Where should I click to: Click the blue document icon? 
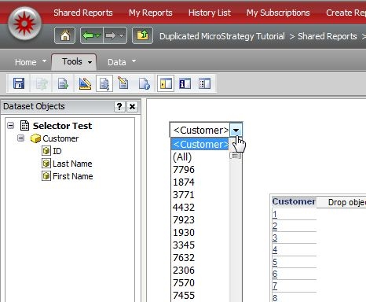tap(145, 84)
